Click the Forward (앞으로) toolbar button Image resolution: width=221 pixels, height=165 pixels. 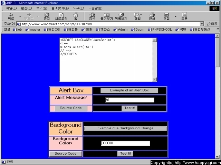pos(29,16)
